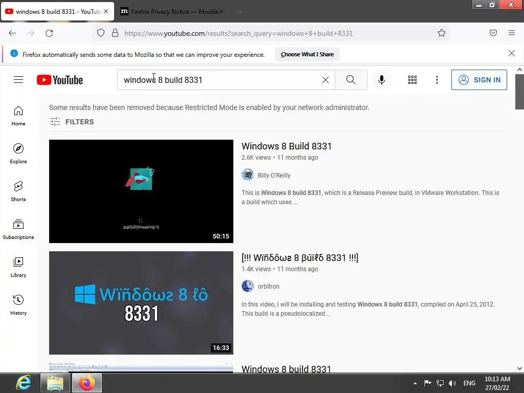Open the YouTube settings three-dot menu
This screenshot has height=393, width=524.
tap(437, 80)
